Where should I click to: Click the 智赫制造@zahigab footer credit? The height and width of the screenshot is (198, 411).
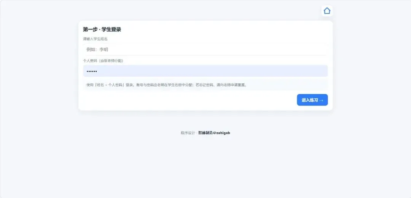pyautogui.click(x=214, y=133)
